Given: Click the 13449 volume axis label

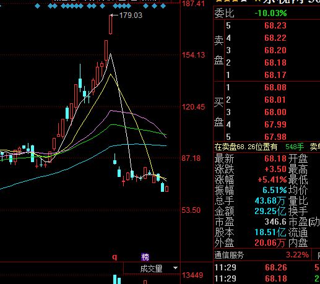Looking at the screenshot, I should pos(192,275).
